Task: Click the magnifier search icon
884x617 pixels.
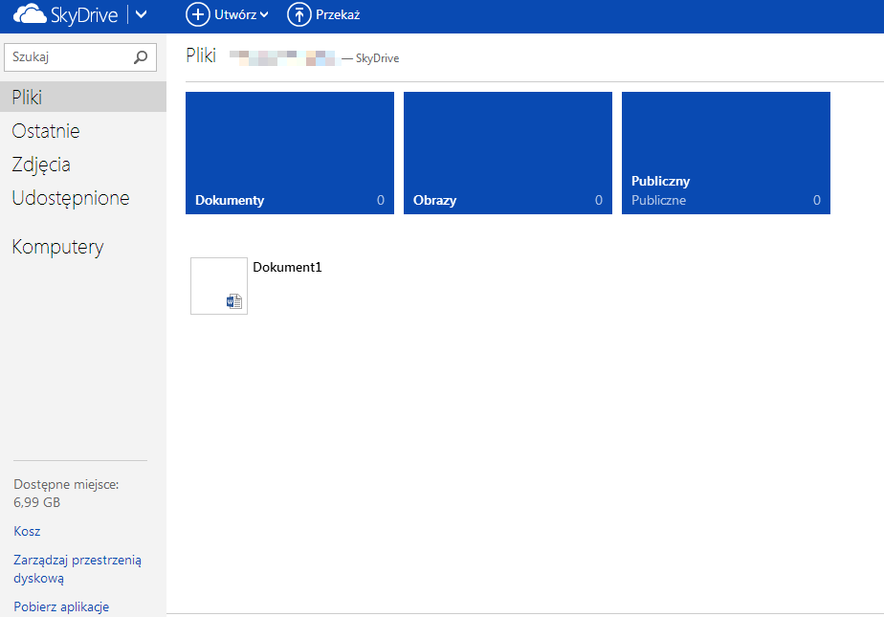Action: [141, 56]
